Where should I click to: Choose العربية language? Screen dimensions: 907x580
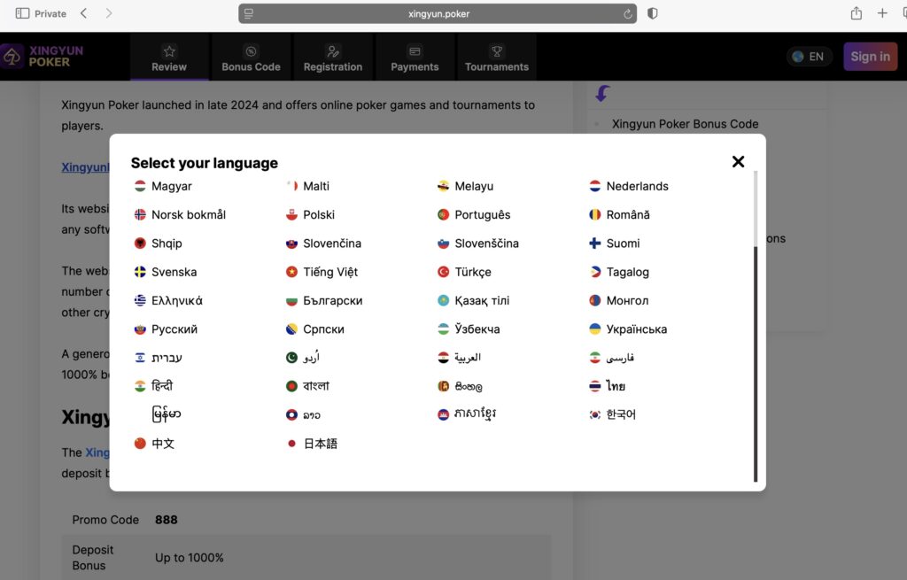[468, 358]
